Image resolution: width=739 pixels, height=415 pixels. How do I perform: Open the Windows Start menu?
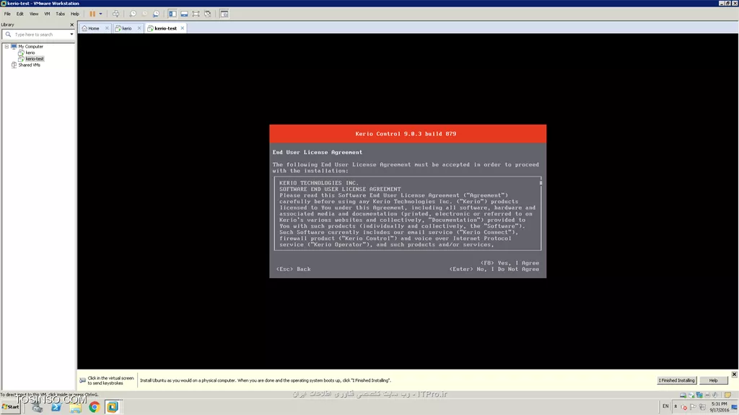pos(11,407)
